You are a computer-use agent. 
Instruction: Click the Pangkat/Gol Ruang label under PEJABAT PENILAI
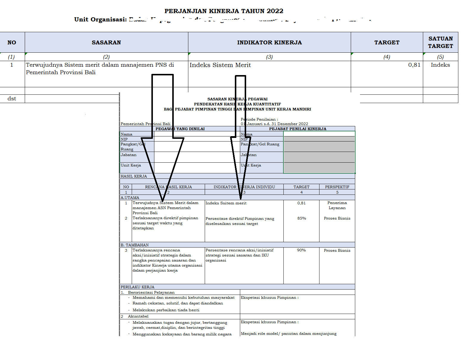click(x=260, y=144)
